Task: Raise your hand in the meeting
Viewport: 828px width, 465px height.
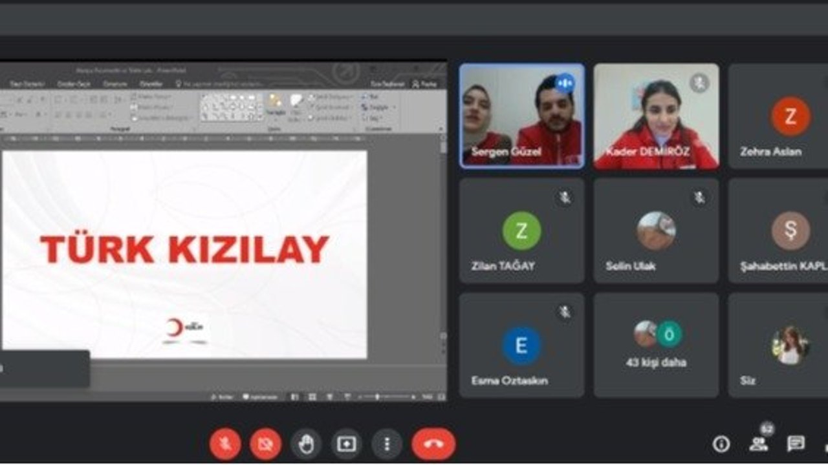Action: (x=306, y=444)
